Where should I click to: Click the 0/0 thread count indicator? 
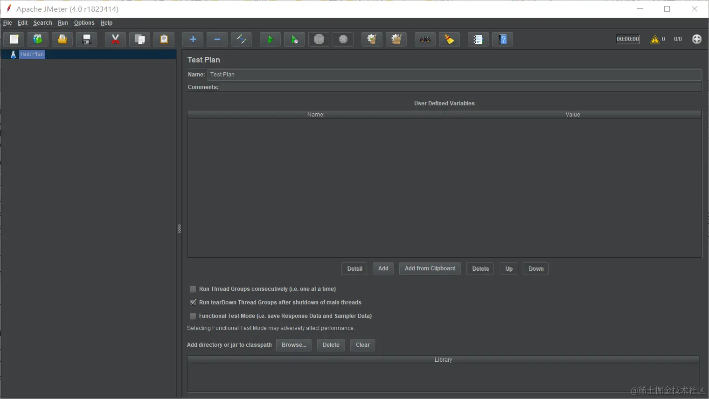(678, 39)
